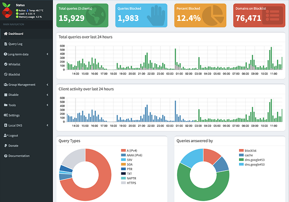Toggle NAPTR legend entry
289x202 pixels.
[x=129, y=178]
